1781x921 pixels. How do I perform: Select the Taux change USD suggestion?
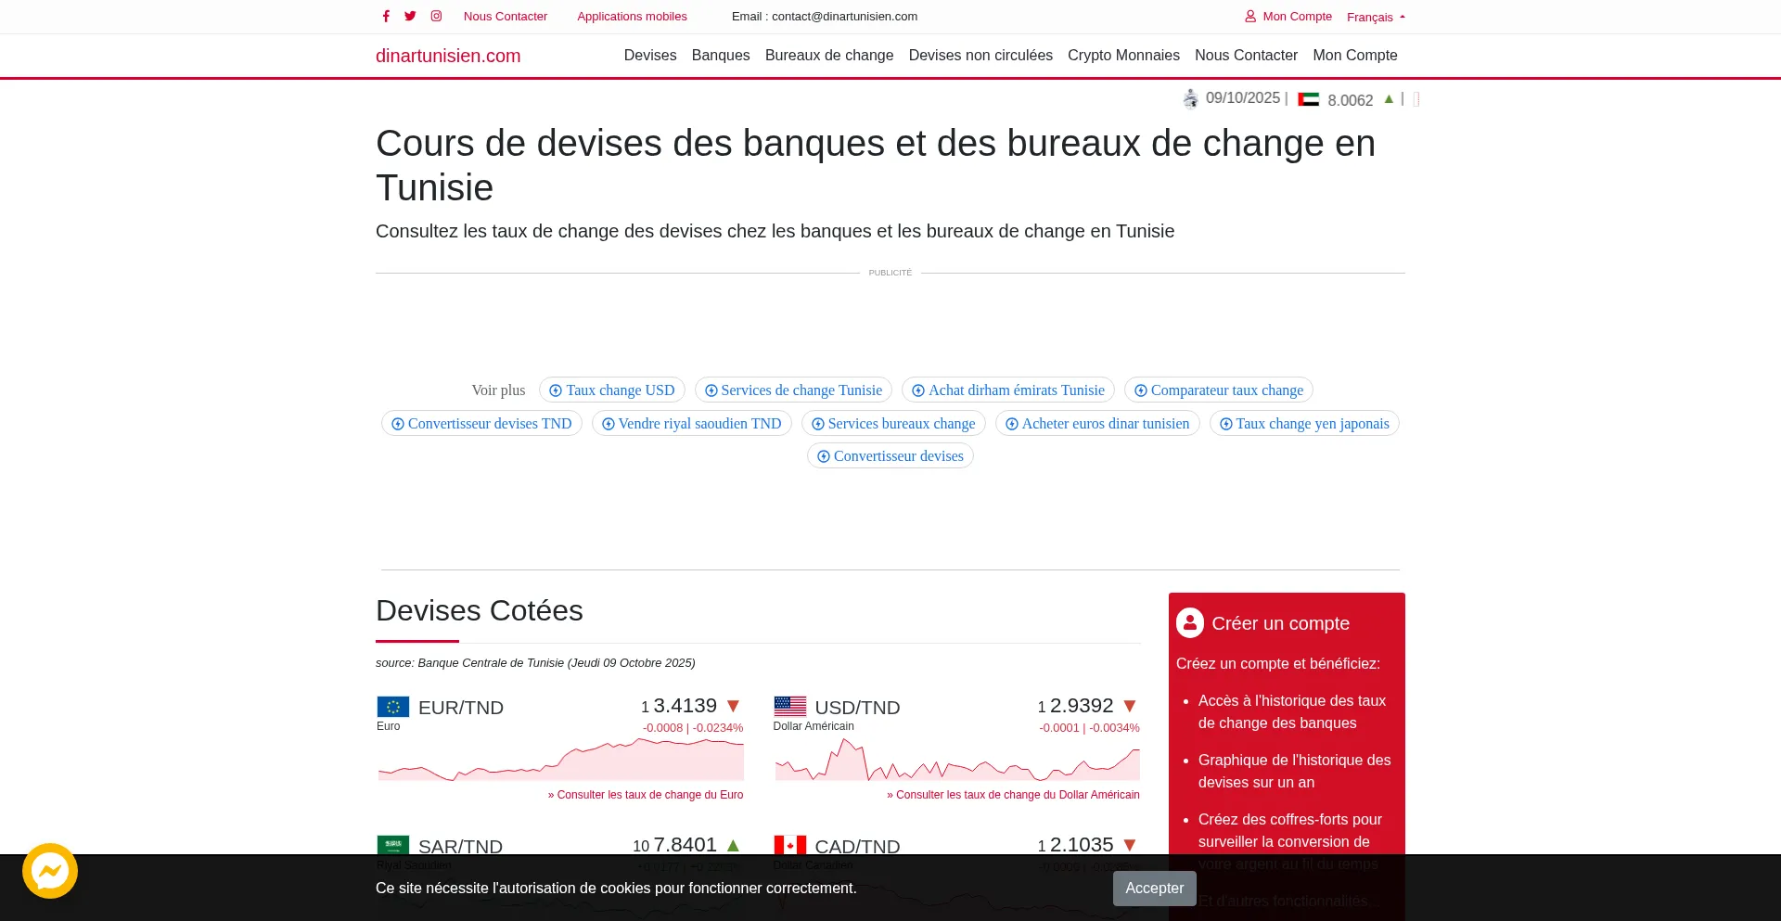(612, 390)
